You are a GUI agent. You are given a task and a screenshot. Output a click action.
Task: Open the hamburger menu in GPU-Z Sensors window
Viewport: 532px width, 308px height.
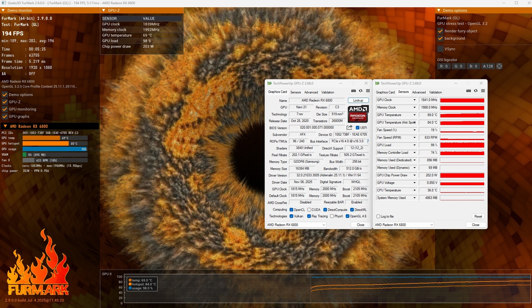coord(483,91)
